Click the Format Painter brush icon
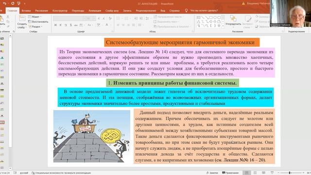Viewport: 311px width, 175px height. tap(8, 26)
